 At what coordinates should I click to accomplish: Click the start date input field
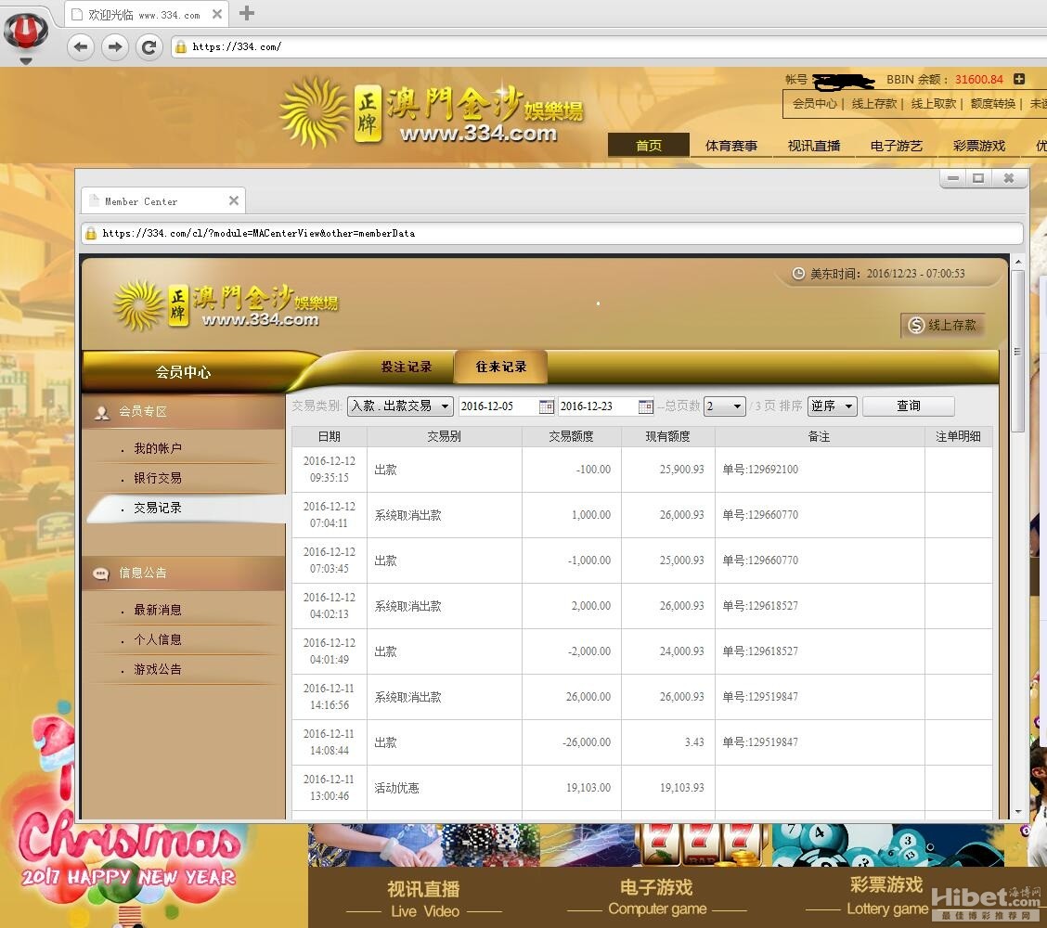[497, 406]
